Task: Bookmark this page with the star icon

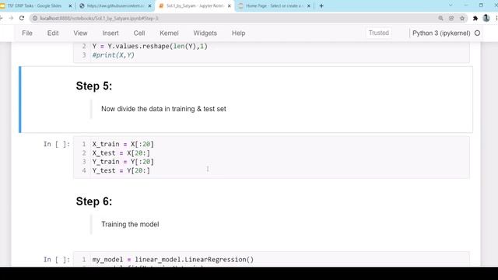Action: (462, 19)
